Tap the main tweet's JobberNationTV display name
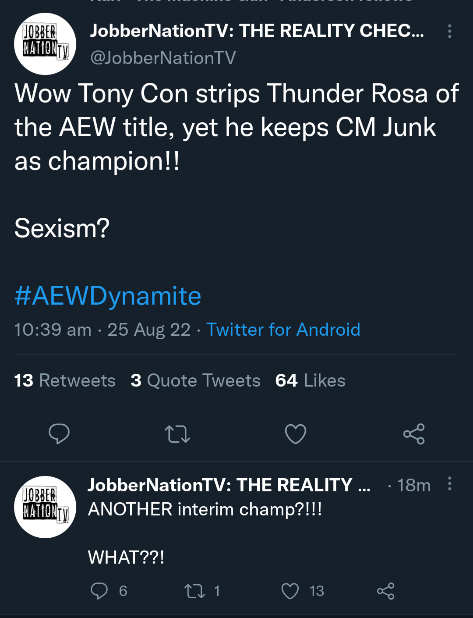 257,31
